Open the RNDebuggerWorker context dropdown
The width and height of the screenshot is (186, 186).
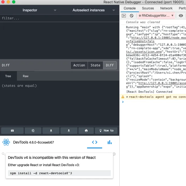(x=156, y=16)
